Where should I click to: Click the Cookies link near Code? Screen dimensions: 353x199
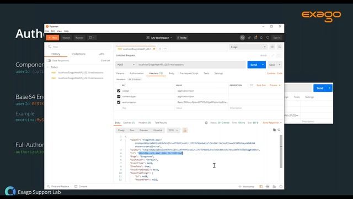pyautogui.click(x=271, y=74)
